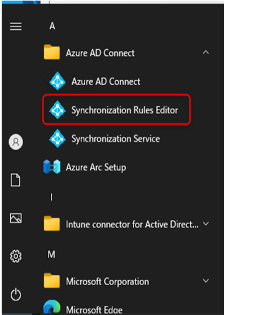Viewport: 253px width, 315px height.
Task: Launch Synchronization Service from the list
Action: point(116,139)
